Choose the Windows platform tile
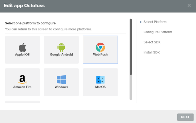Viewport: 196px width, 123px height. (61, 82)
